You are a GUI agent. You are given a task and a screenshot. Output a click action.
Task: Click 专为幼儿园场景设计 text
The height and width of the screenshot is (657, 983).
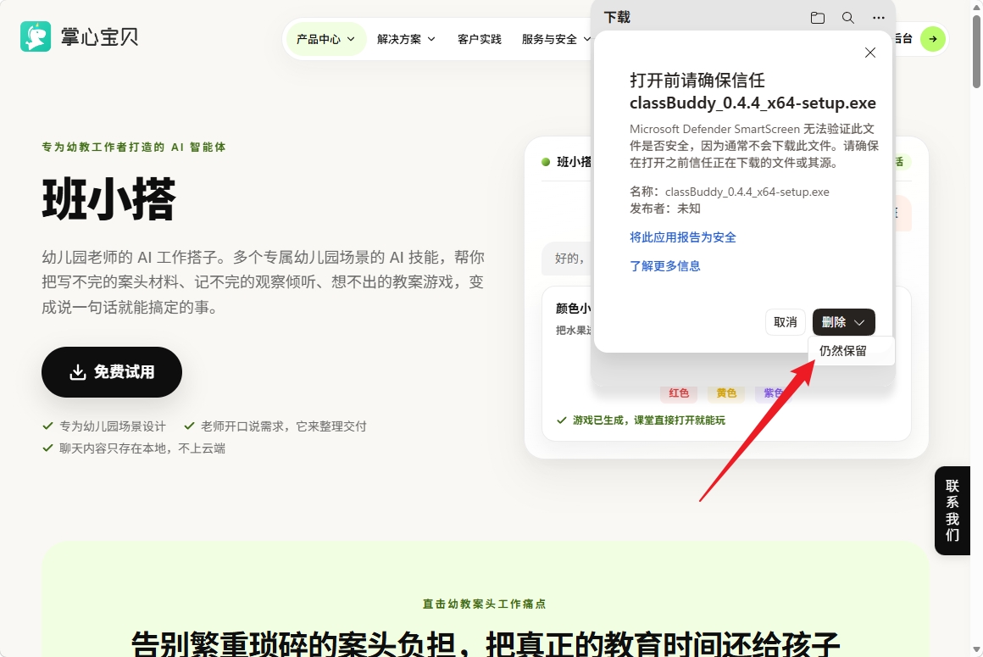pyautogui.click(x=112, y=426)
